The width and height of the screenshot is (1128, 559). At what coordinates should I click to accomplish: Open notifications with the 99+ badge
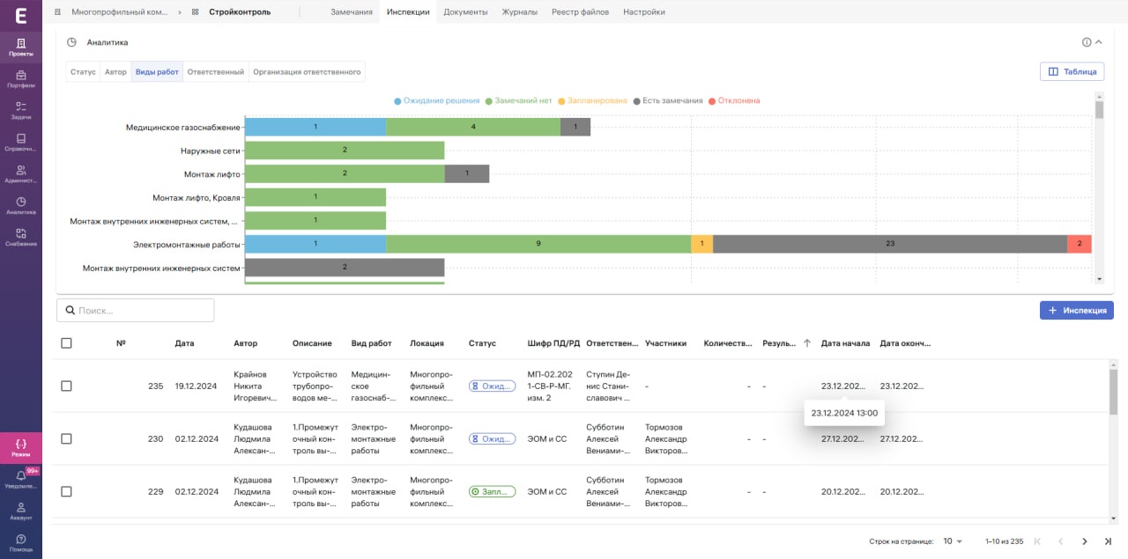pos(21,480)
